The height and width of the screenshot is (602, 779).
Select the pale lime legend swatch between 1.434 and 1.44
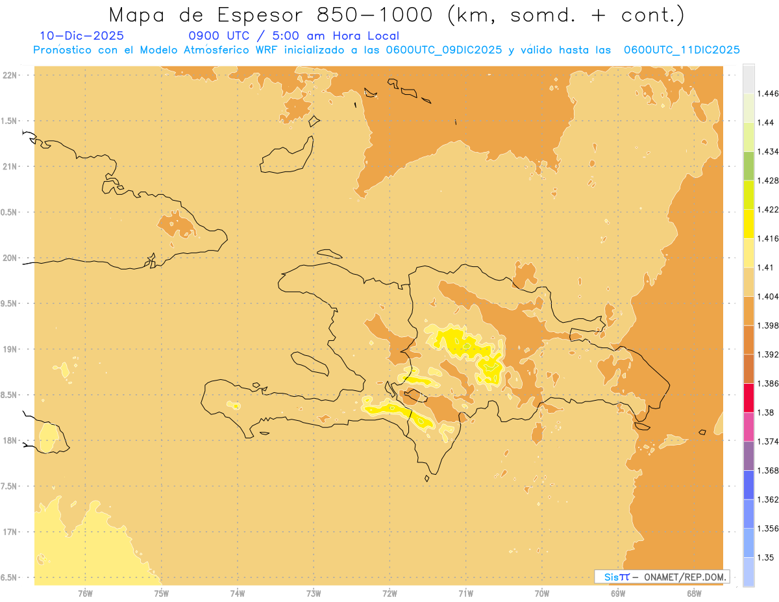(748, 136)
